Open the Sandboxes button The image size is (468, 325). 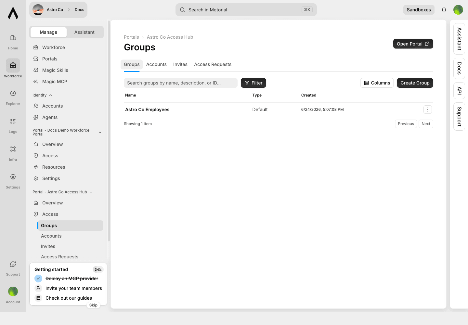pyautogui.click(x=419, y=10)
